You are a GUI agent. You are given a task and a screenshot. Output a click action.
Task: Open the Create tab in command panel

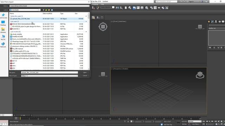pyautogui.click(x=209, y=22)
